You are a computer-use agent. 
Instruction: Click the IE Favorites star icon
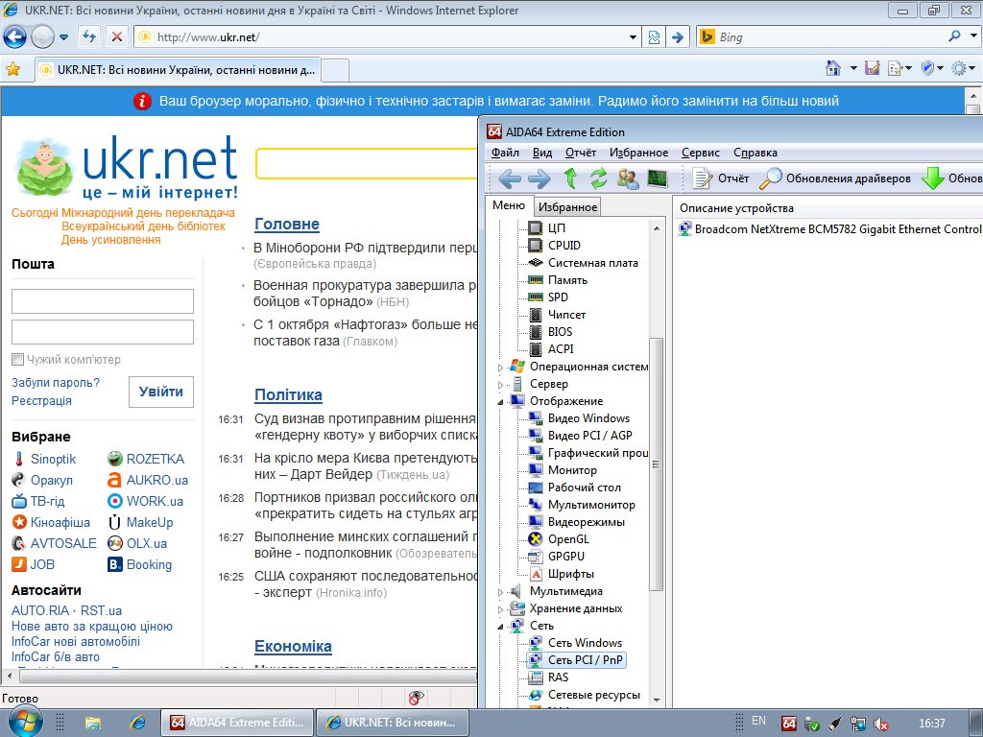[12, 69]
